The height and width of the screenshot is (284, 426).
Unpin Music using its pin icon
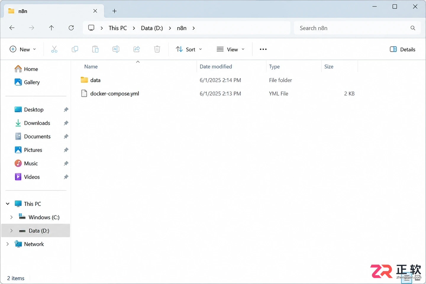click(x=66, y=164)
